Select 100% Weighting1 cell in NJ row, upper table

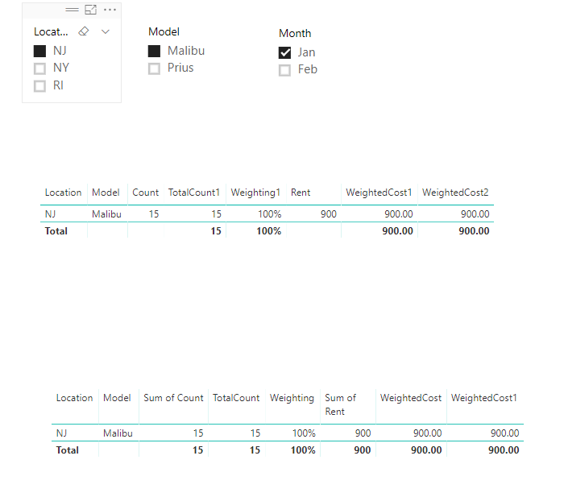(270, 214)
